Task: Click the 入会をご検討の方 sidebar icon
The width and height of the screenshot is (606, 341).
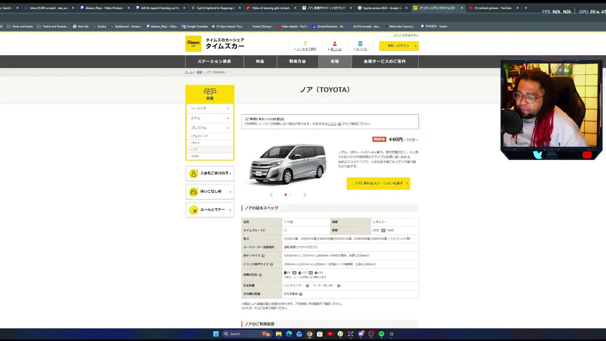Action: pos(194,173)
